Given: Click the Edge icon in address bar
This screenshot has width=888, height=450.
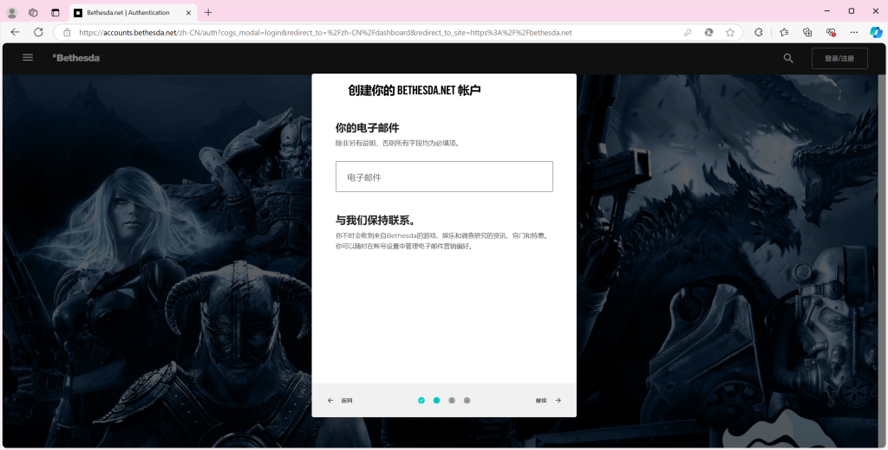Looking at the screenshot, I should tap(708, 33).
